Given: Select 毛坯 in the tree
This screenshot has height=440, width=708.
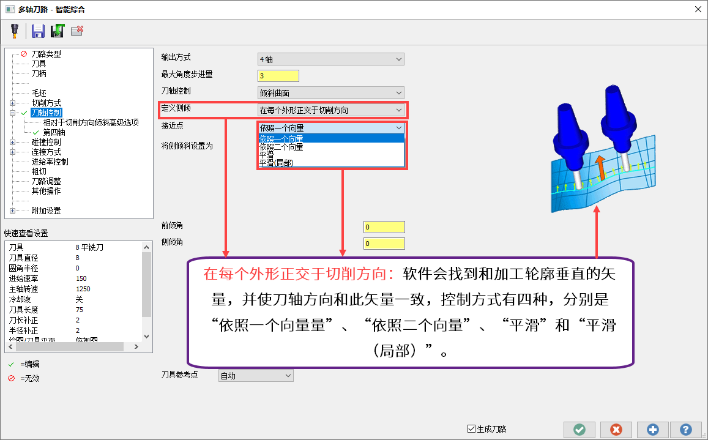Looking at the screenshot, I should coord(39,93).
